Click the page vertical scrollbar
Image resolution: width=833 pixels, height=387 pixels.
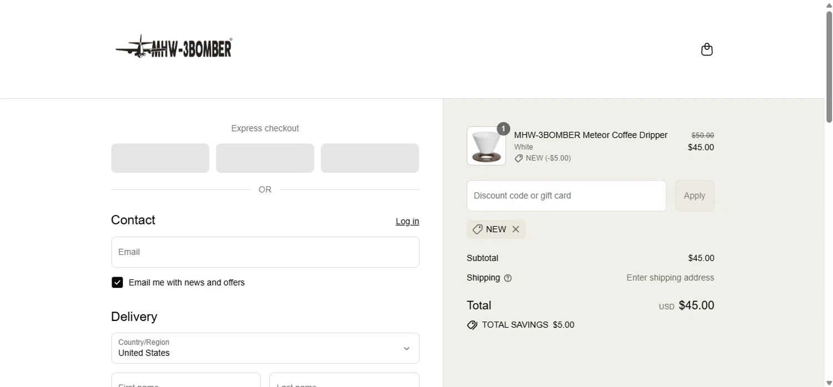(x=829, y=67)
